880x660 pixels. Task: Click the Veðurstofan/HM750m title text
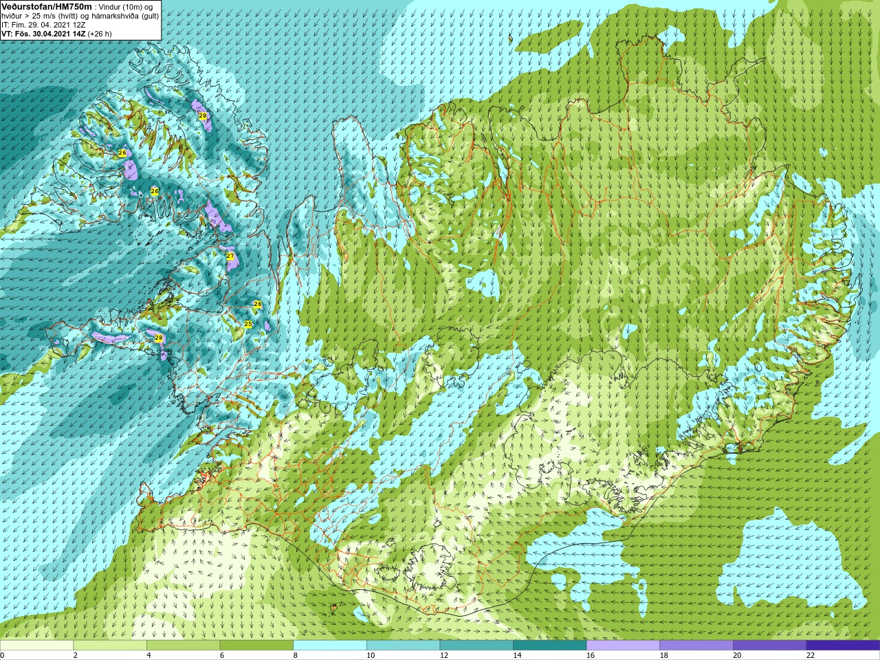click(x=47, y=6)
